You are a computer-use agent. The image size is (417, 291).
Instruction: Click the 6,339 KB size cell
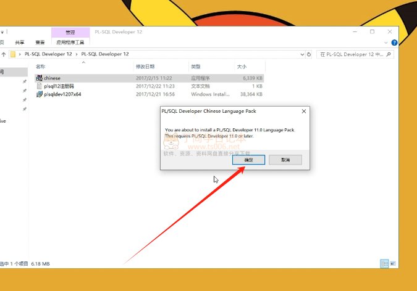point(253,78)
